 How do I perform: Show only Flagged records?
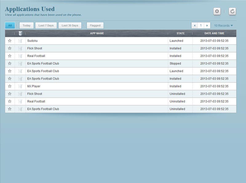pyautogui.click(x=95, y=26)
